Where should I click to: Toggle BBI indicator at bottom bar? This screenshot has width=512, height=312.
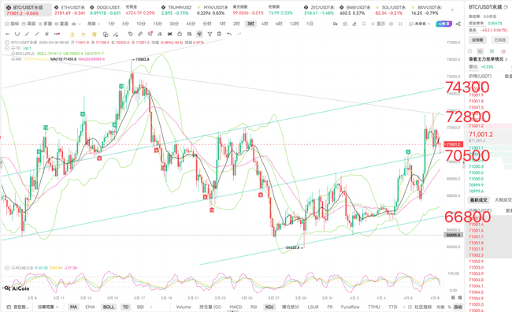(140, 307)
